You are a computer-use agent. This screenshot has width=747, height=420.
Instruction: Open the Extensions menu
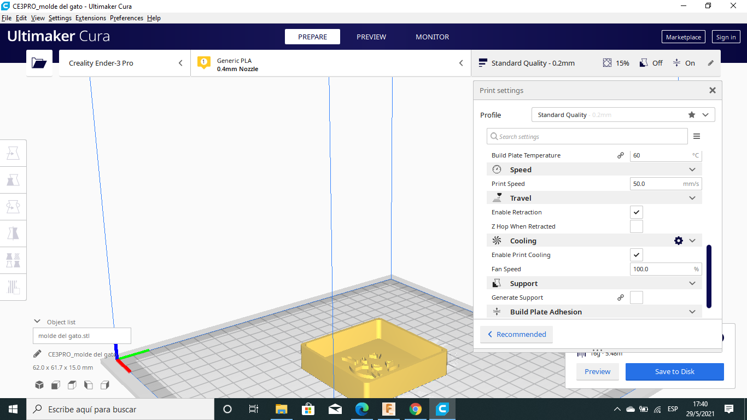point(91,18)
